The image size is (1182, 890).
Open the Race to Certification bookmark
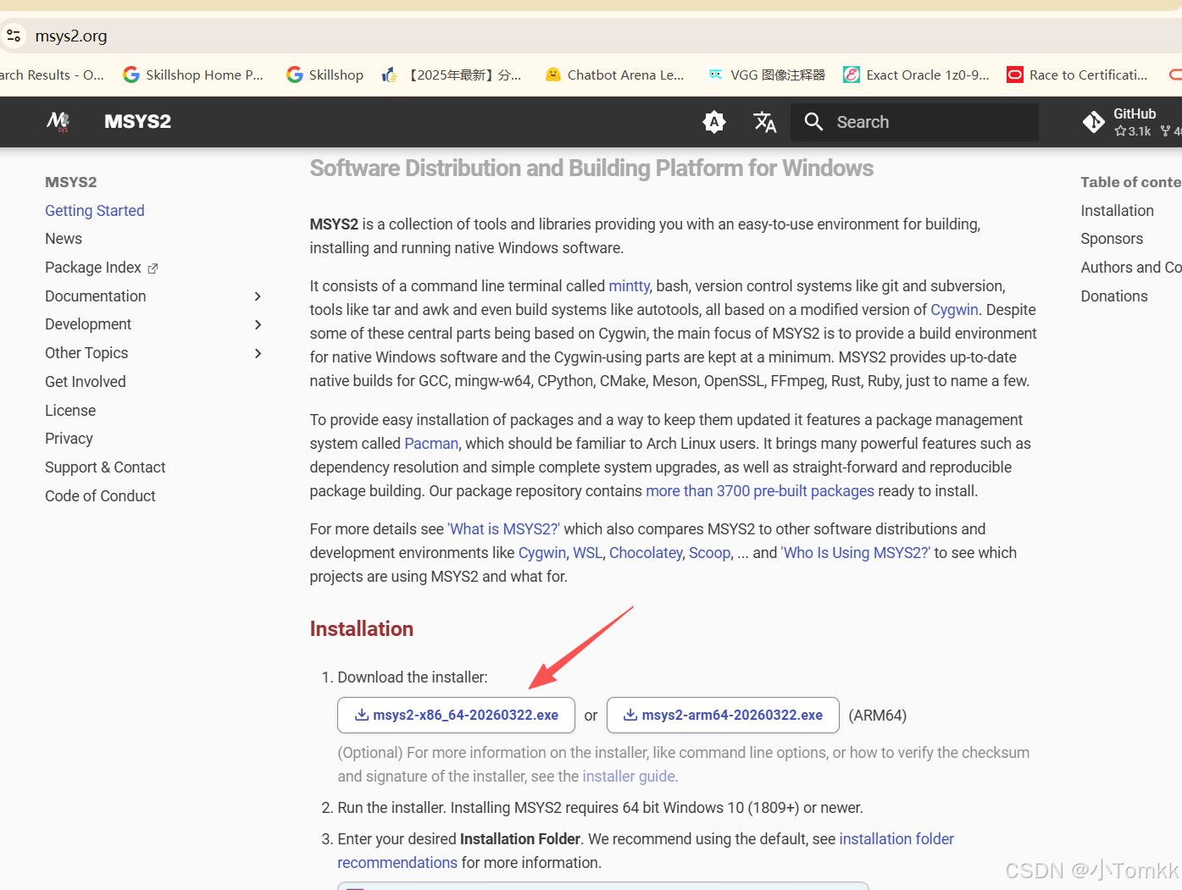tap(1077, 75)
